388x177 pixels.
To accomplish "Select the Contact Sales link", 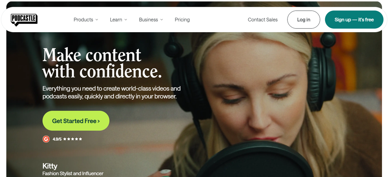I will [x=263, y=20].
